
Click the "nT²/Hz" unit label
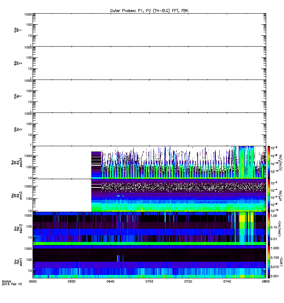[x=281, y=195]
